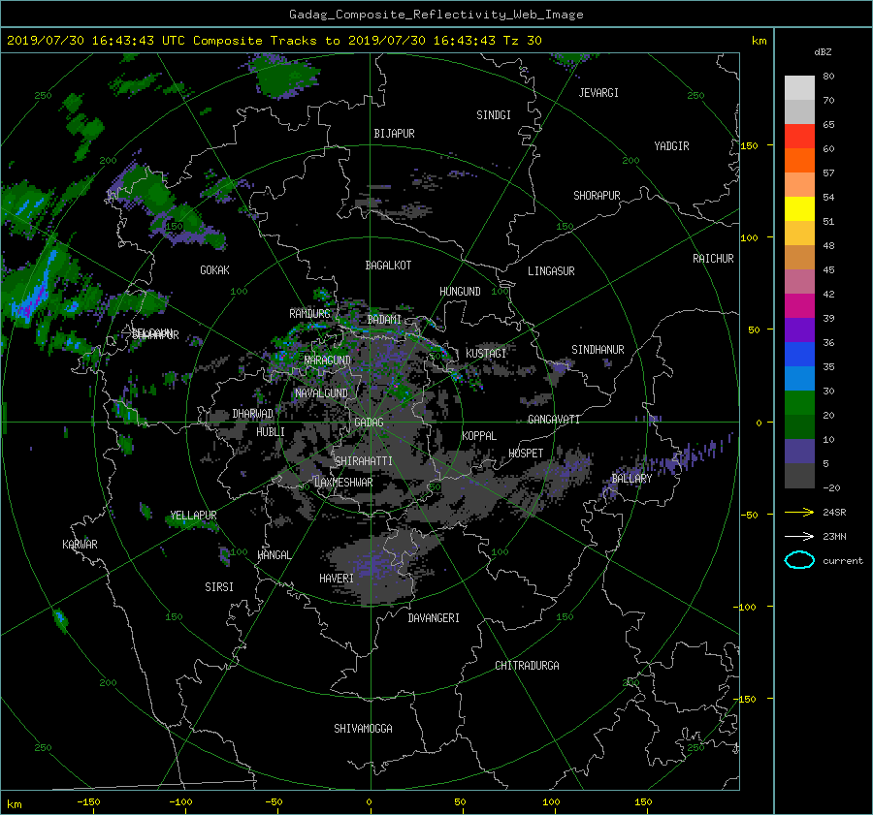
Task: Click the km unit label at bottom-left
Action: [x=14, y=804]
